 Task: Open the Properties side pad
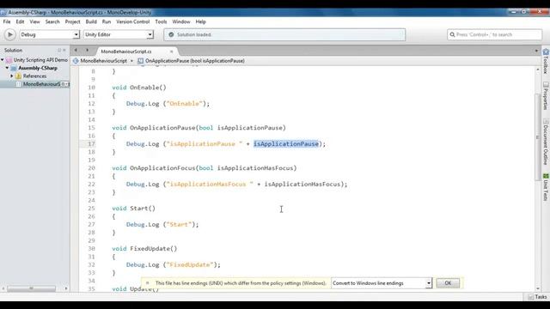coord(546,96)
